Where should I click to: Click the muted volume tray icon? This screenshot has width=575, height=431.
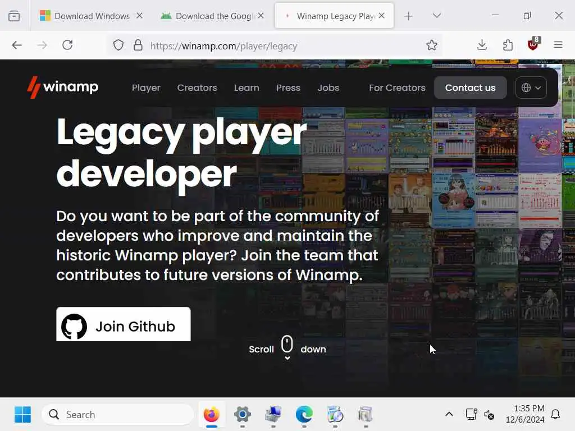pos(489,415)
